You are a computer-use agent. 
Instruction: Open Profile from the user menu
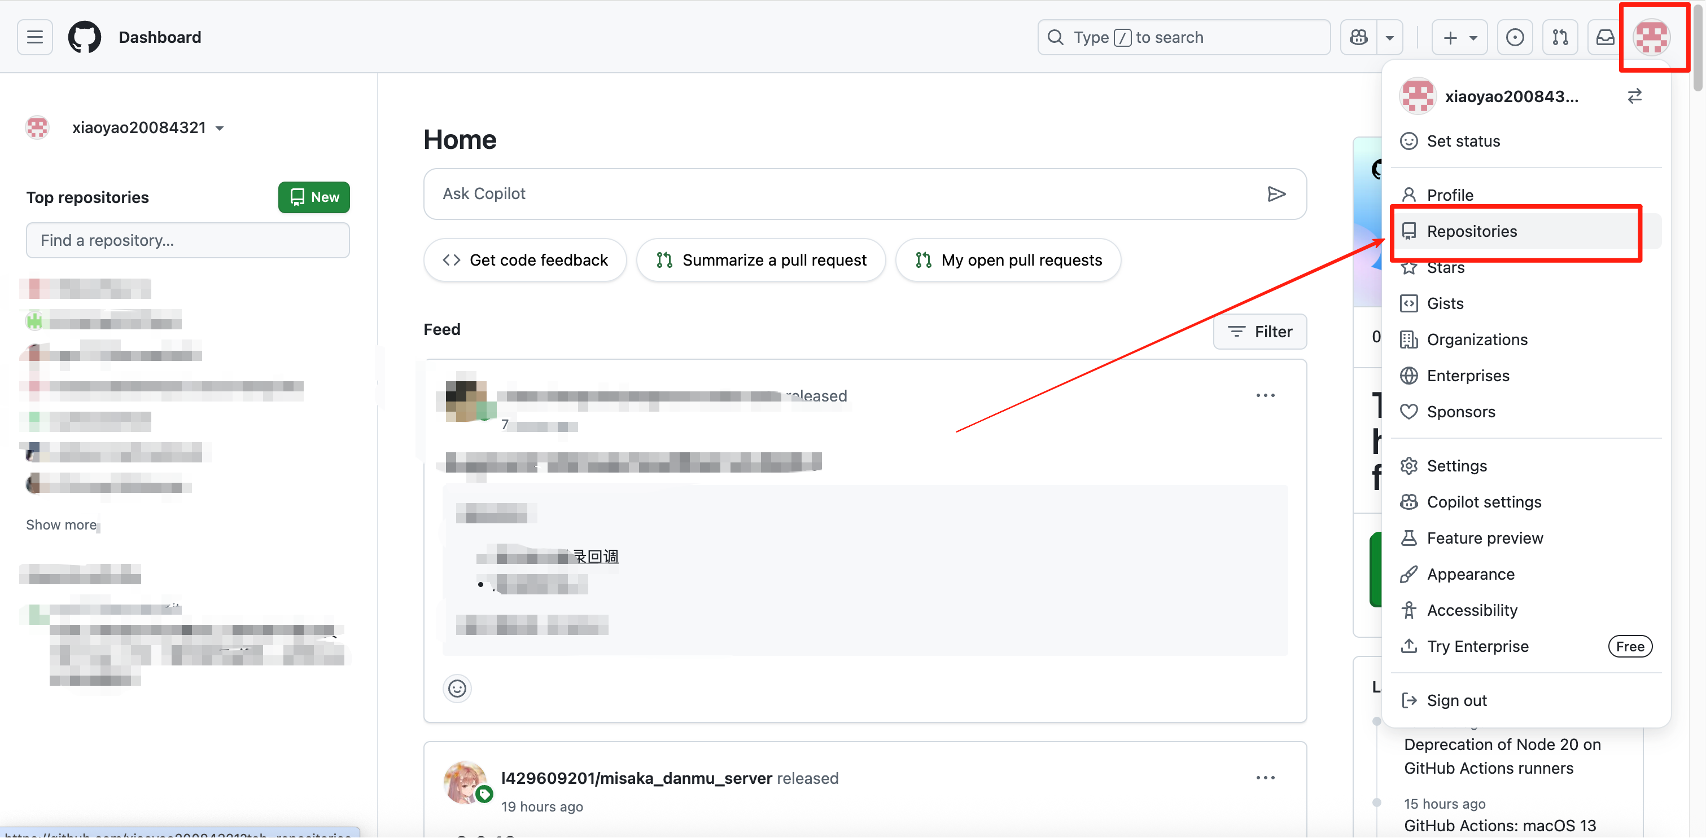click(x=1526, y=195)
